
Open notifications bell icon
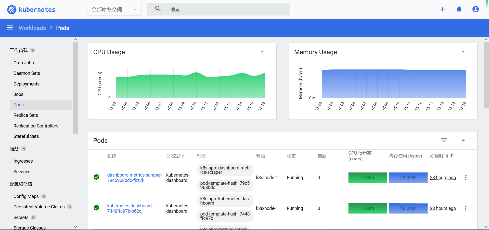459,9
